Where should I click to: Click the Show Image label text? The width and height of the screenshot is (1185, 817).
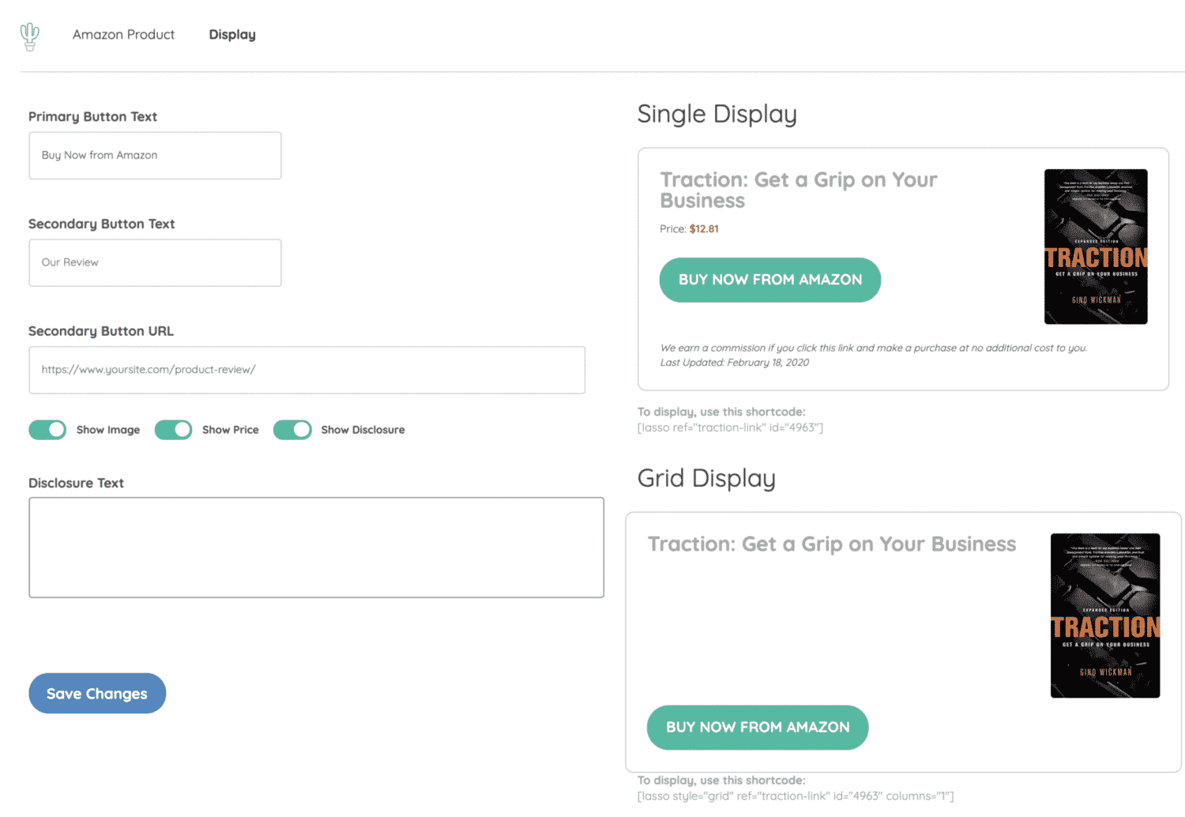(x=108, y=430)
